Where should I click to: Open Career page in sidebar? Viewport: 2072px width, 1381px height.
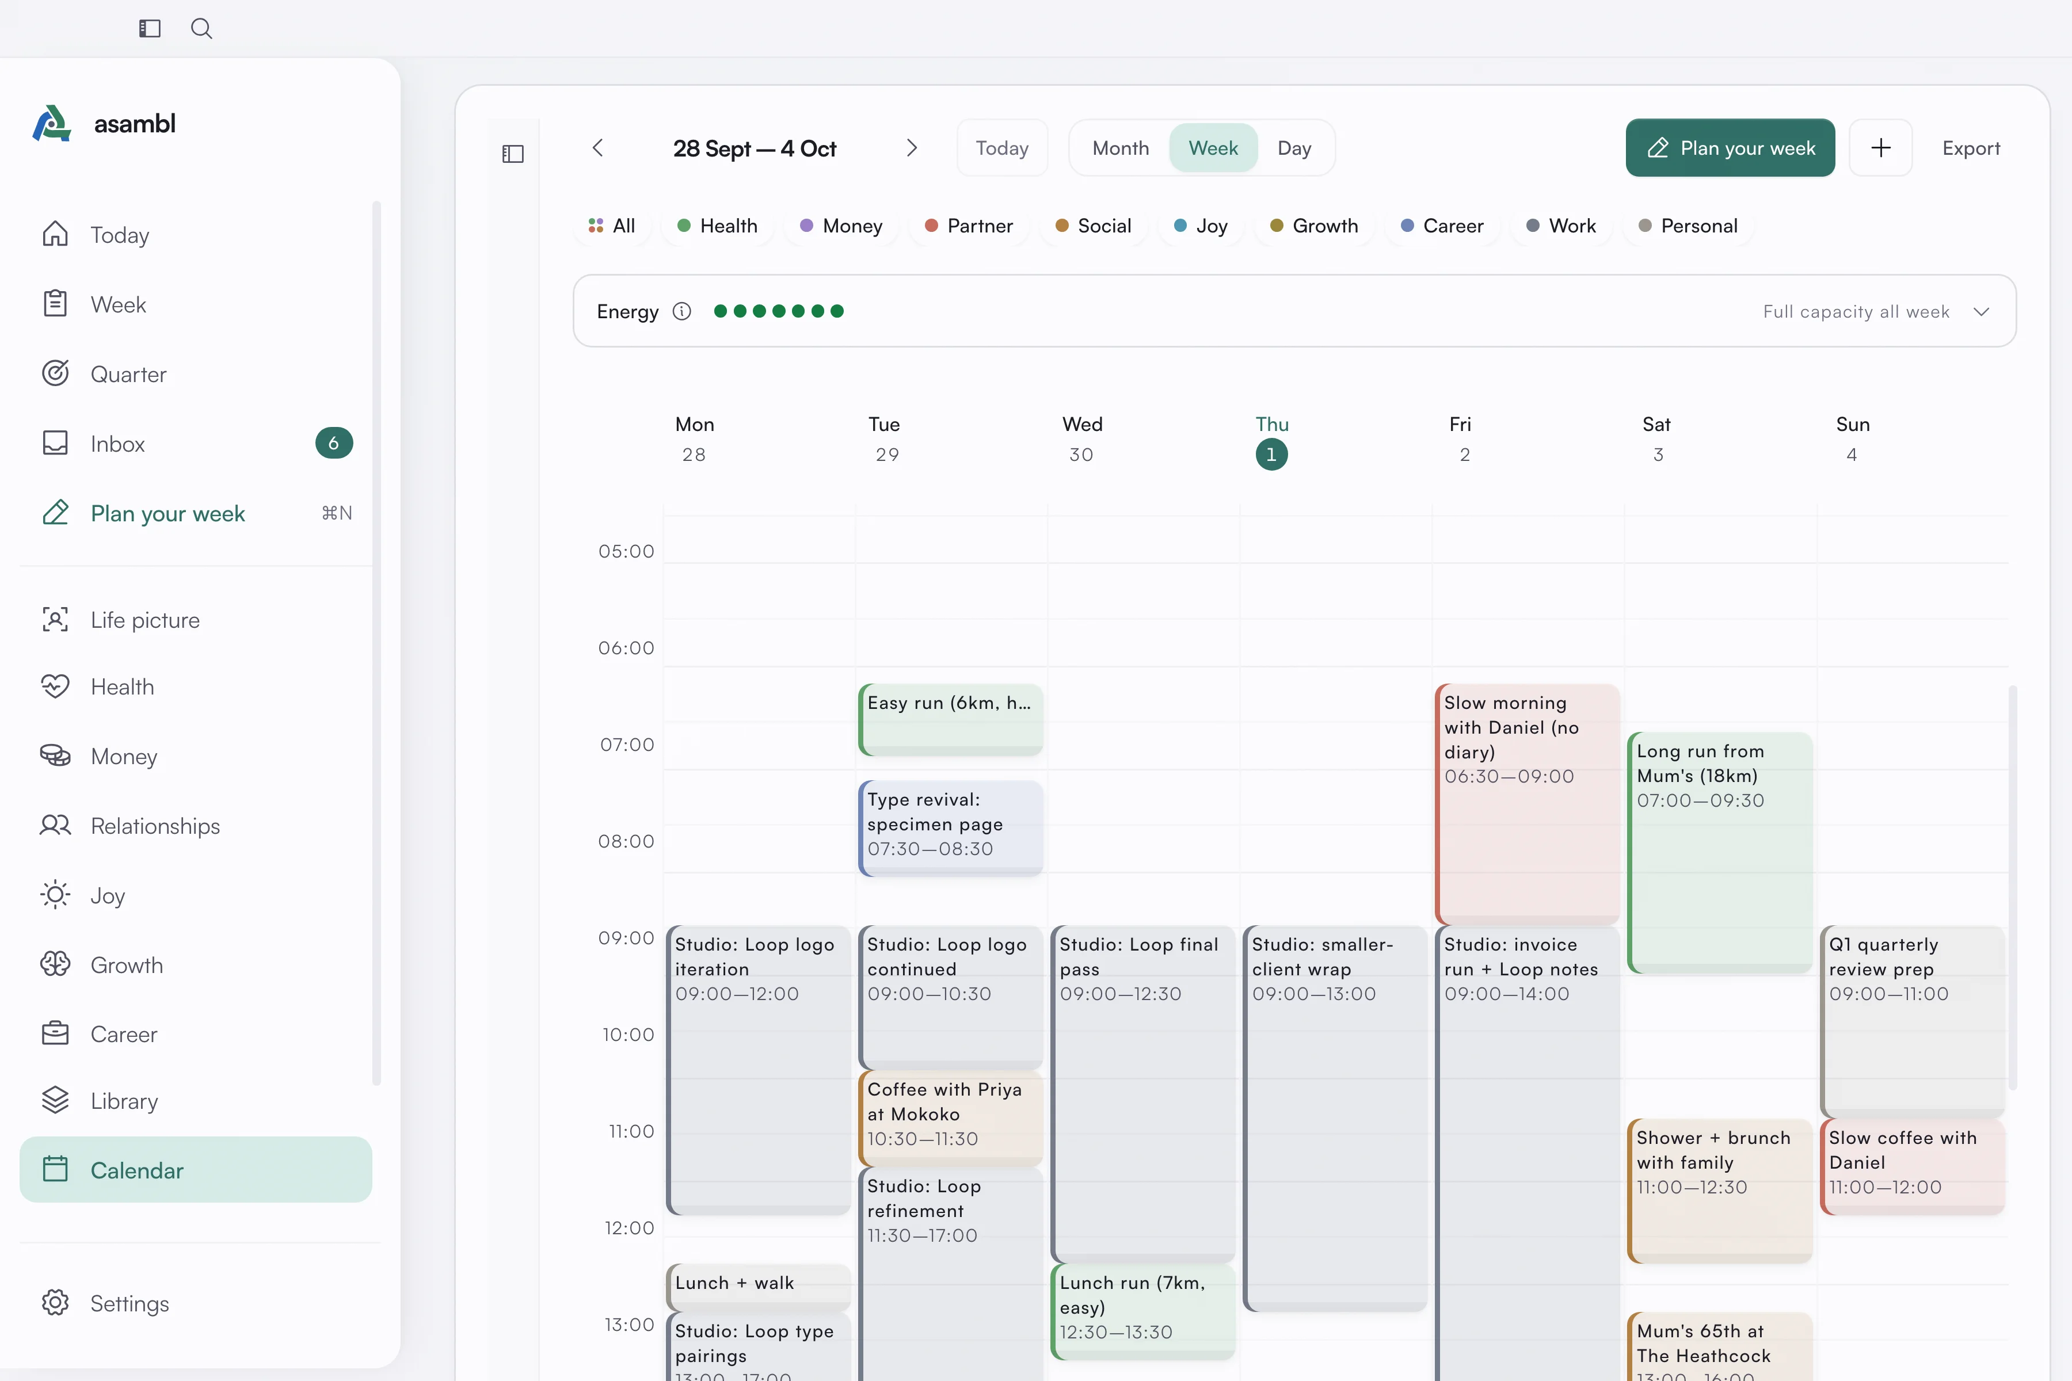pyautogui.click(x=196, y=1034)
